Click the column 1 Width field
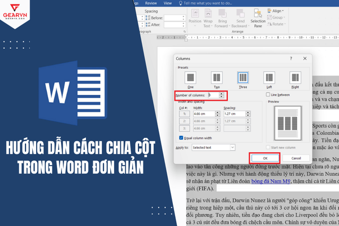Screen dimensions: 339x226 [x=204, y=114]
